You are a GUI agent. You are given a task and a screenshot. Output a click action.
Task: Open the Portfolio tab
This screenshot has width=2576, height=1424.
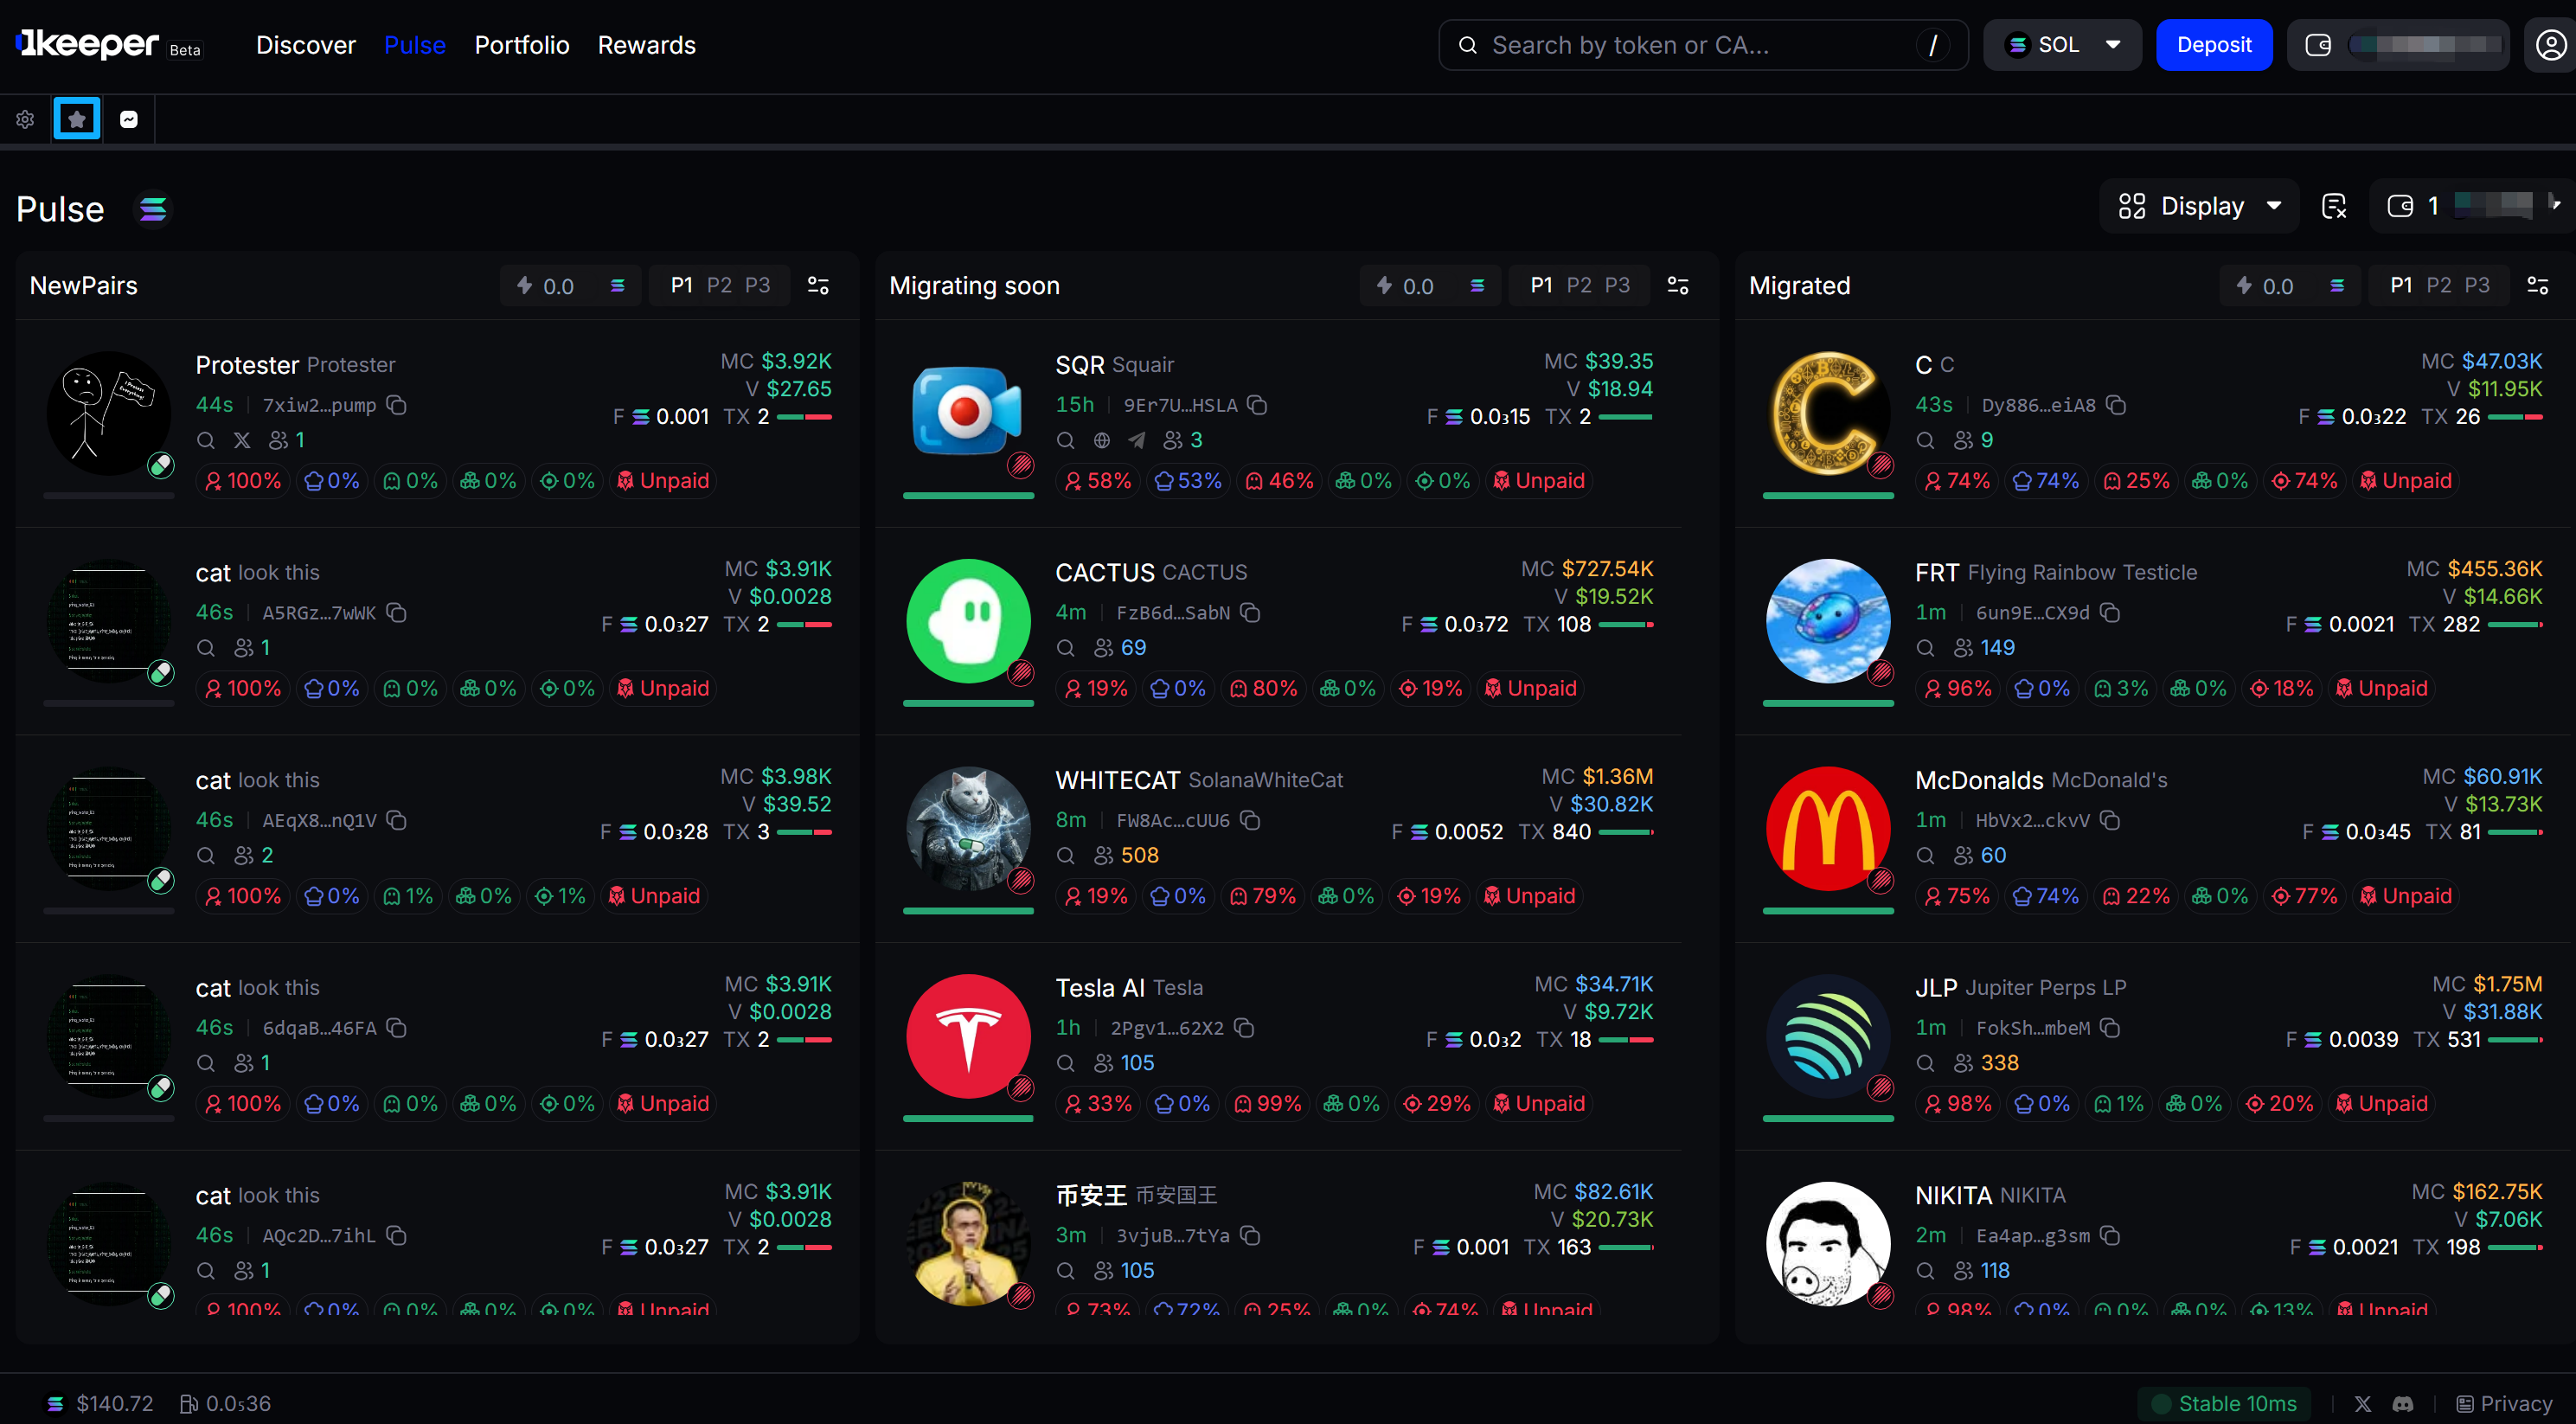point(521,45)
